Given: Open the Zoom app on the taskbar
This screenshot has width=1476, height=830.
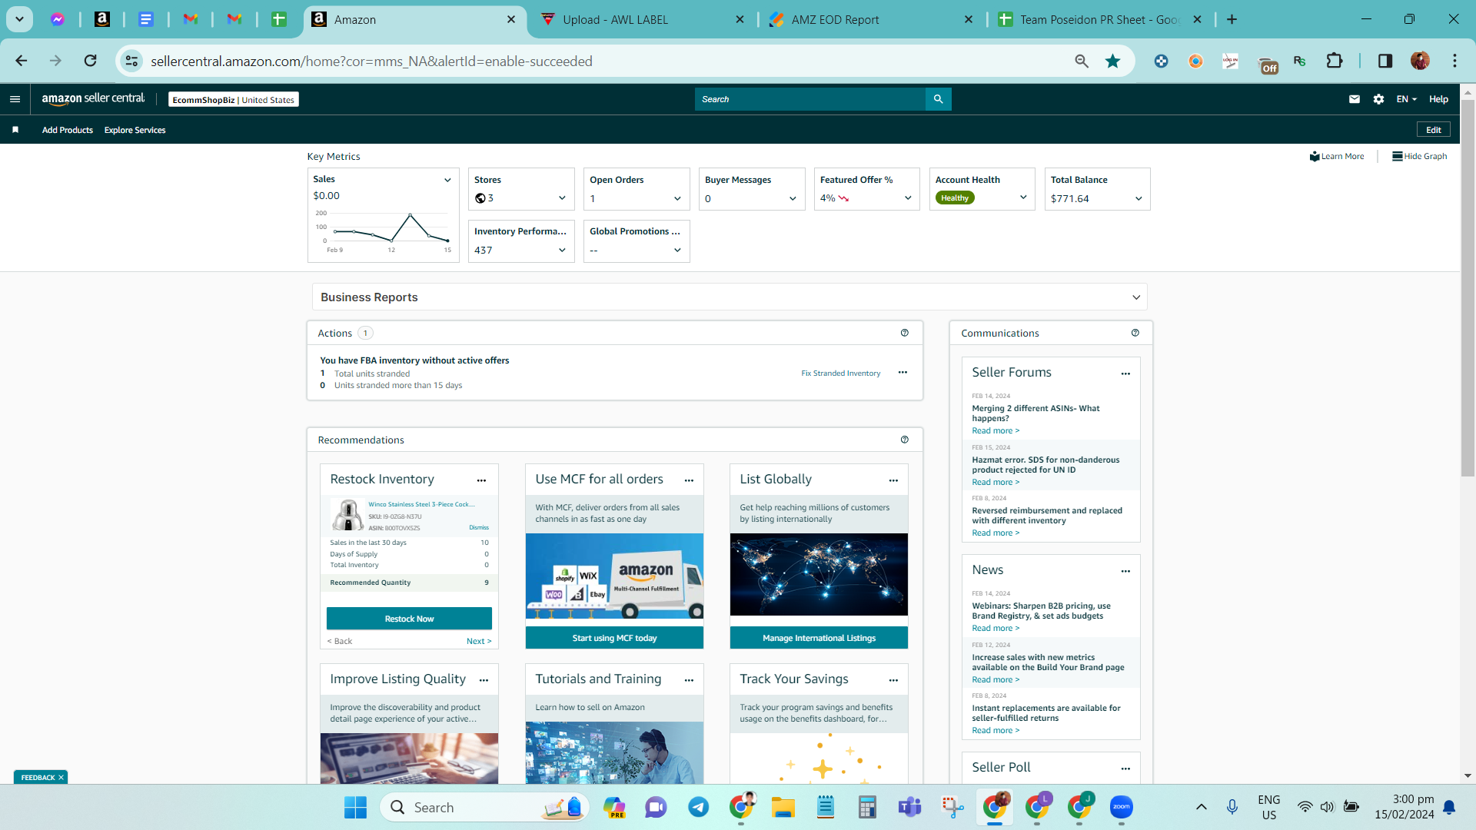Looking at the screenshot, I should coord(1122,807).
